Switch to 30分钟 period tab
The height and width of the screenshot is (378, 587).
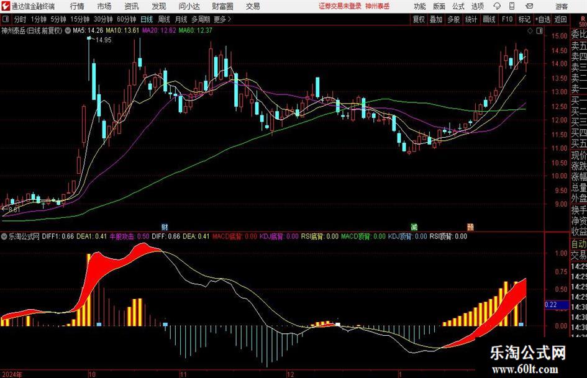coord(103,19)
